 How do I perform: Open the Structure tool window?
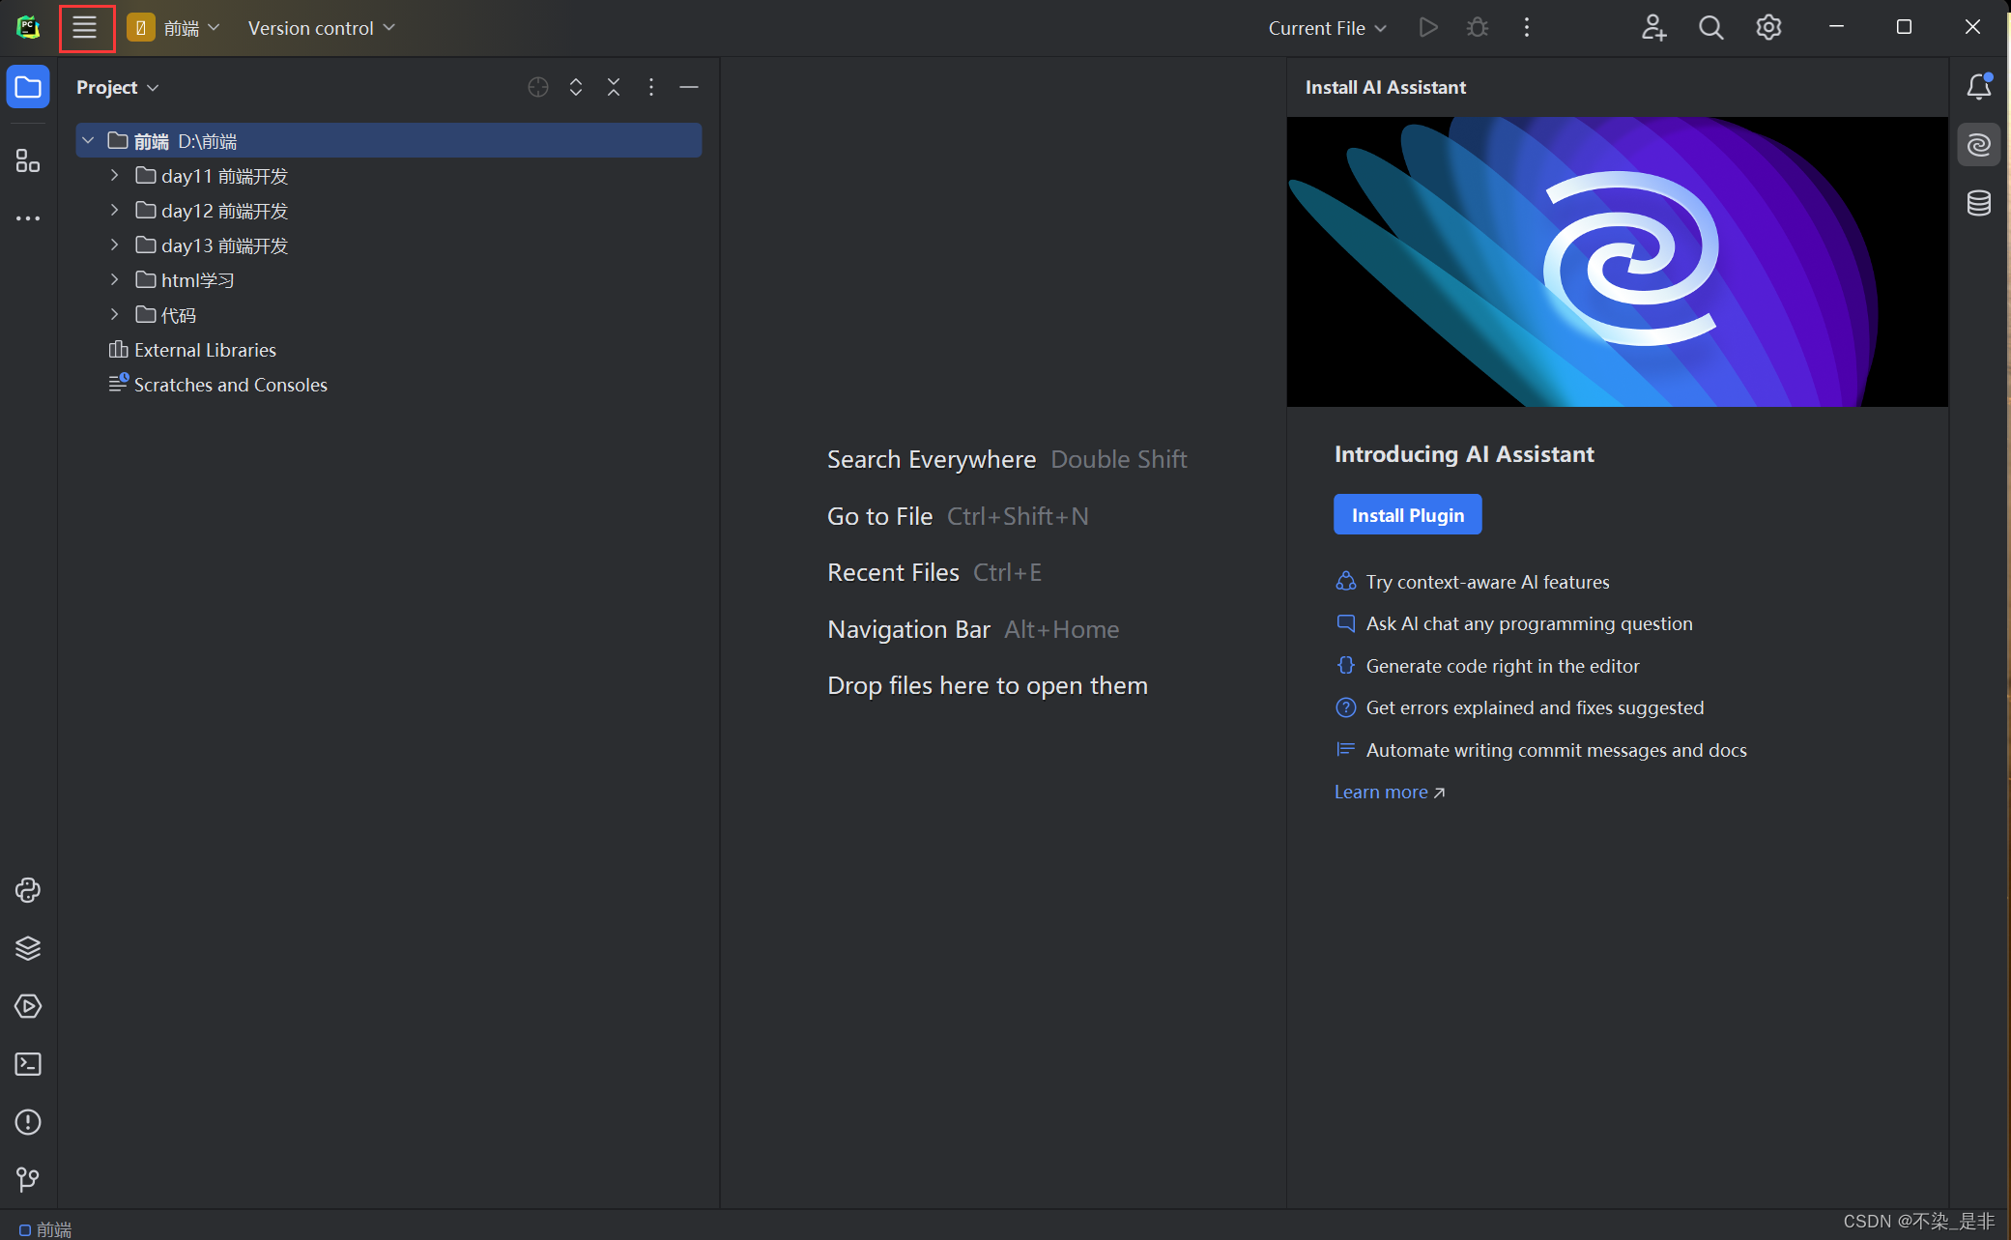(28, 161)
